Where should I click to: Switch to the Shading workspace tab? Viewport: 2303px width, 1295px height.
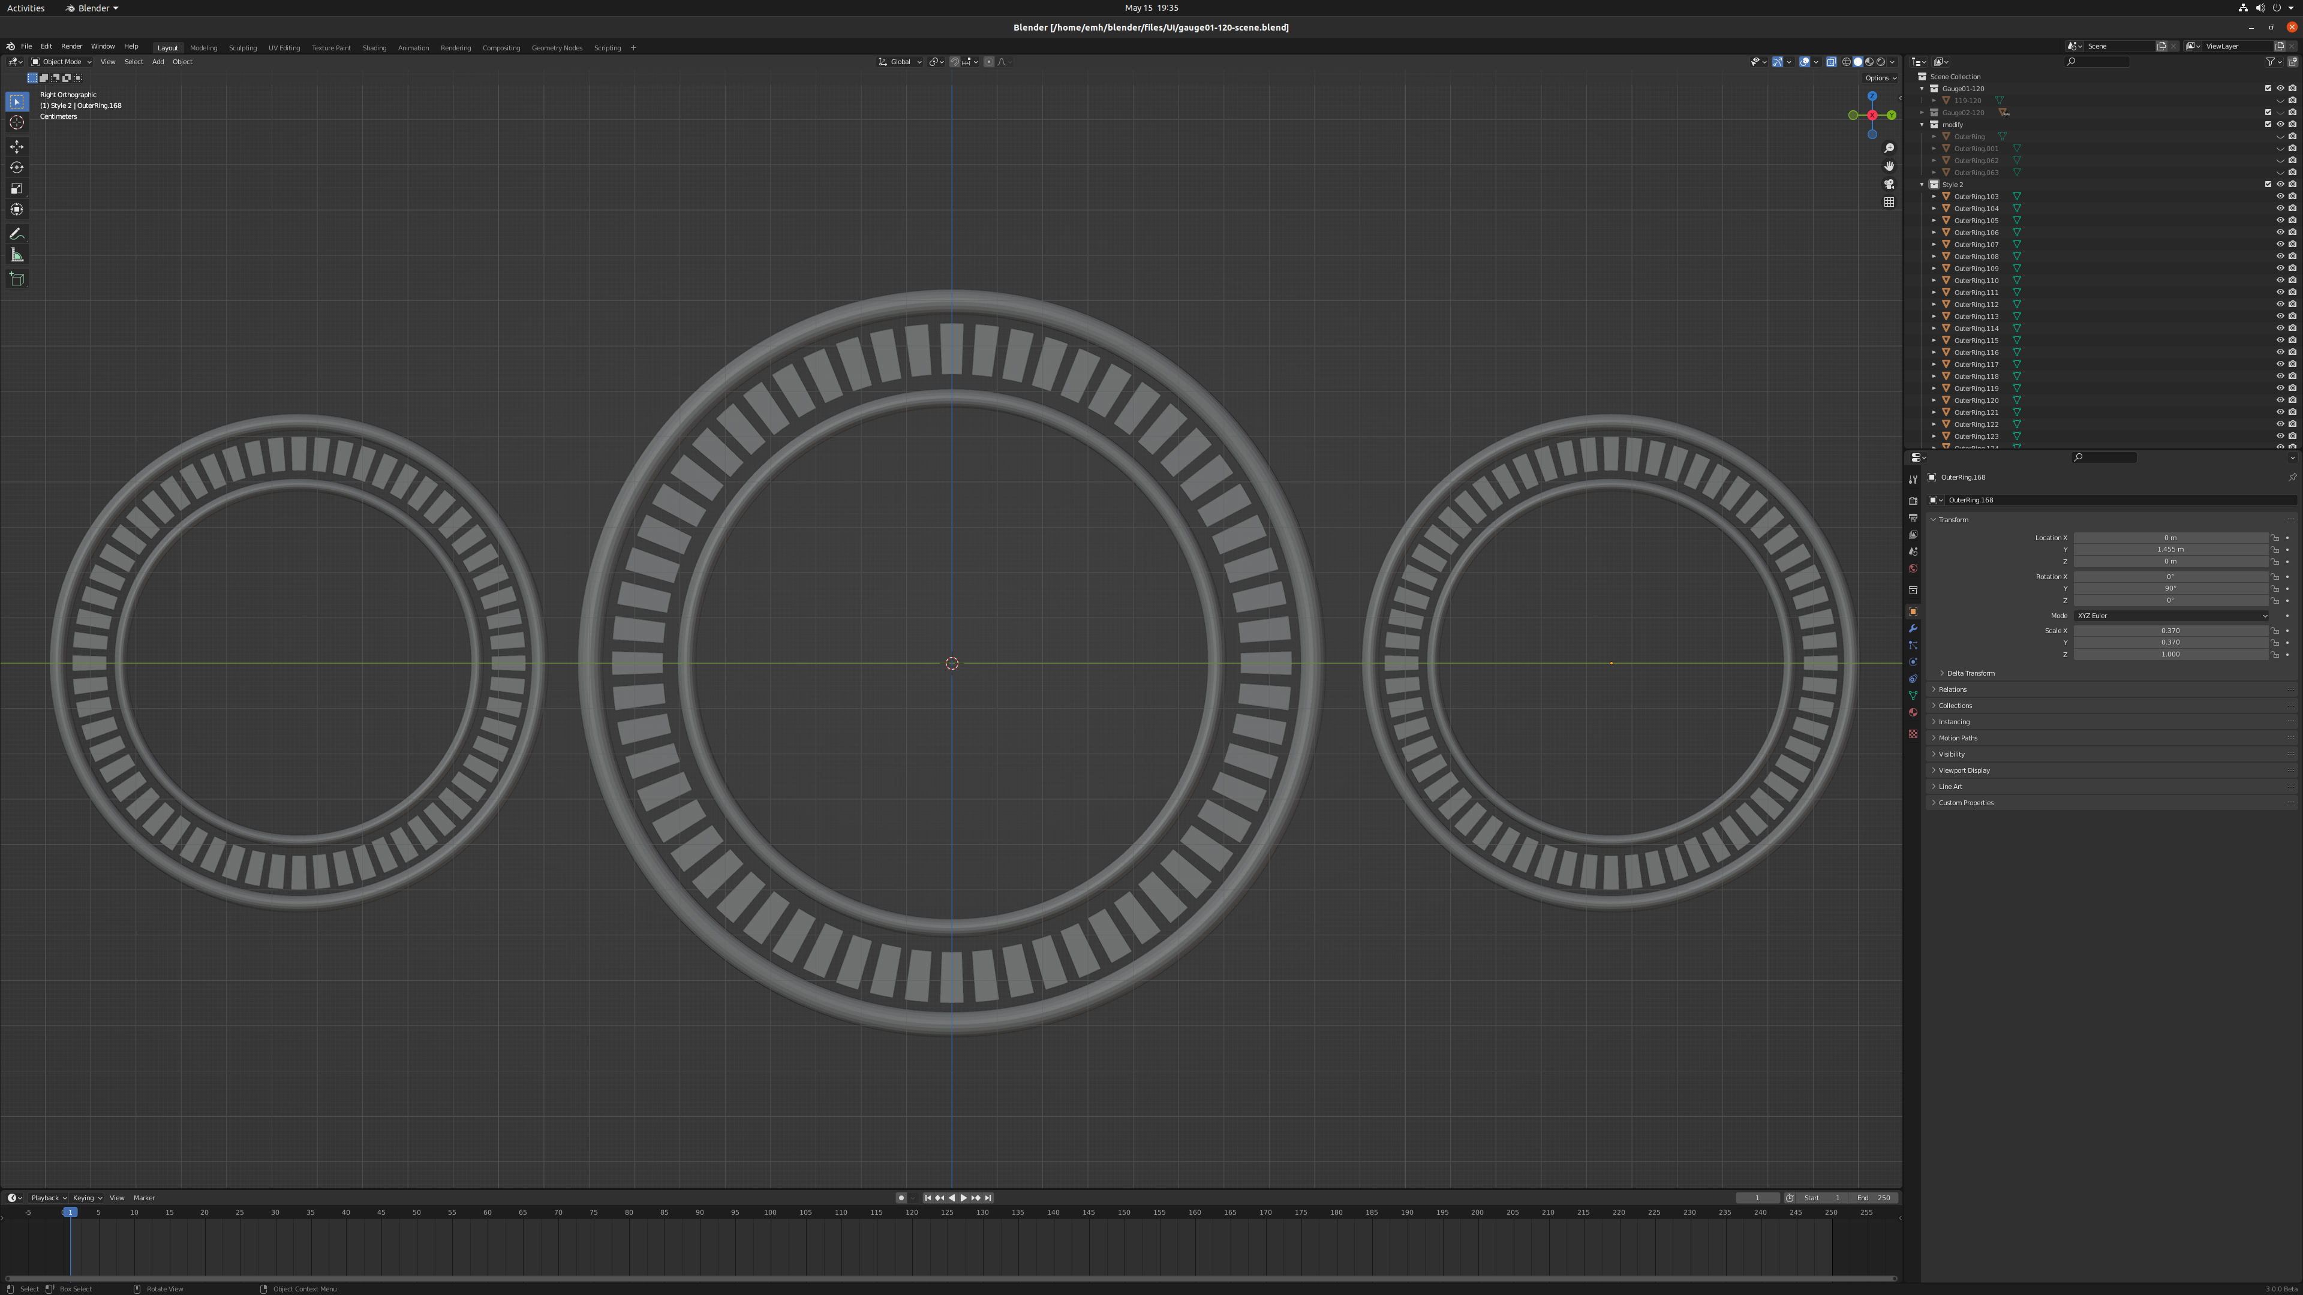(x=374, y=48)
